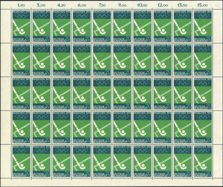This screenshot has height=187, width=223.
Task: Click the 3,00 margin value
Action: pyautogui.click(x=41, y=5)
